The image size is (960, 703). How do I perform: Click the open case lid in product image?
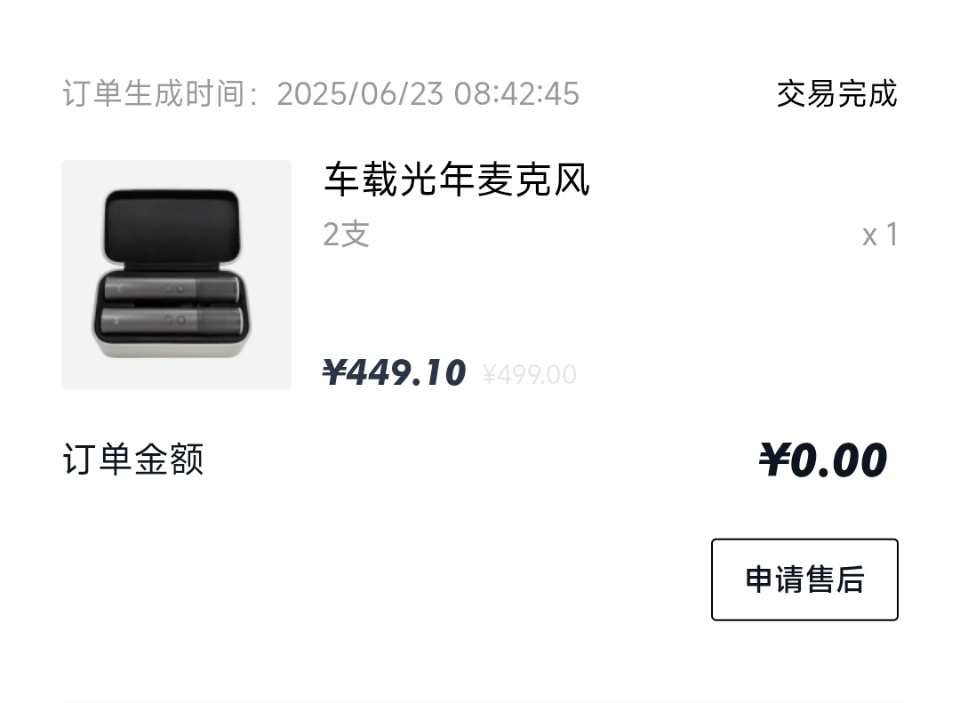172,227
